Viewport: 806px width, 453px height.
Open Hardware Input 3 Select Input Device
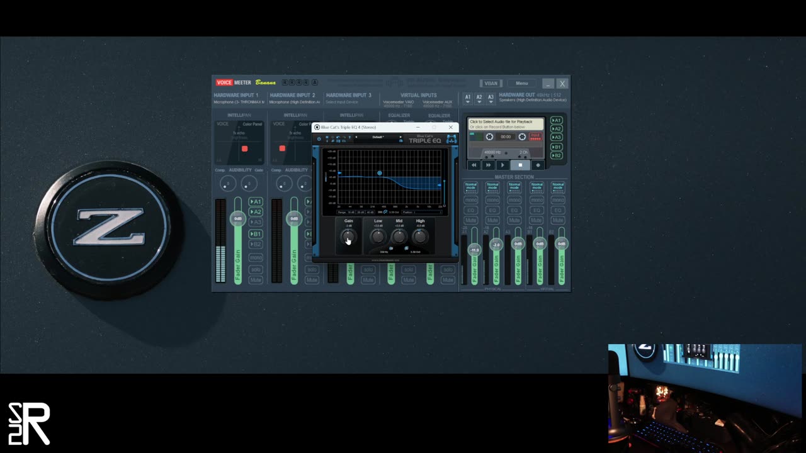(342, 102)
